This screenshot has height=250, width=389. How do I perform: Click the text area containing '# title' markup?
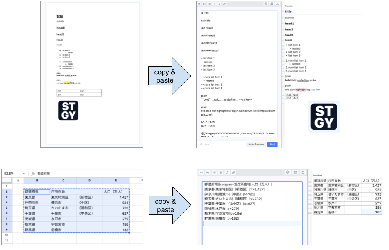(x=239, y=75)
